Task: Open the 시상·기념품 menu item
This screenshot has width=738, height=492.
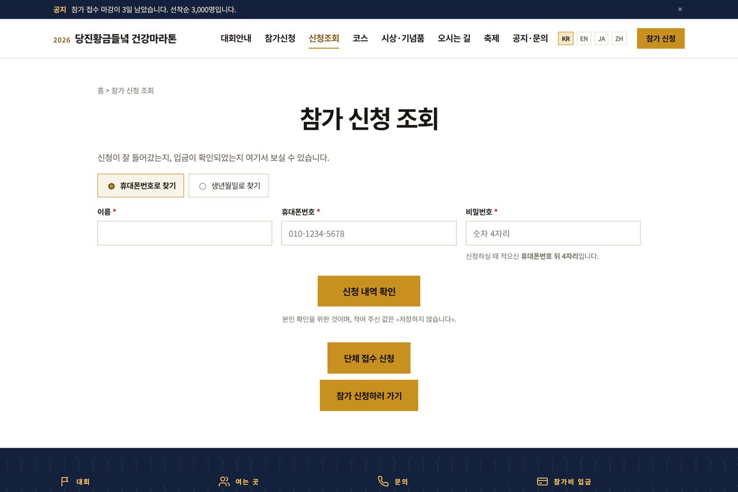Action: (x=403, y=38)
